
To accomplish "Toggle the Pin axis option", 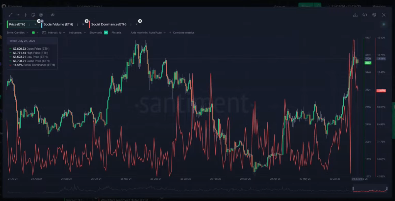I will 116,33.
